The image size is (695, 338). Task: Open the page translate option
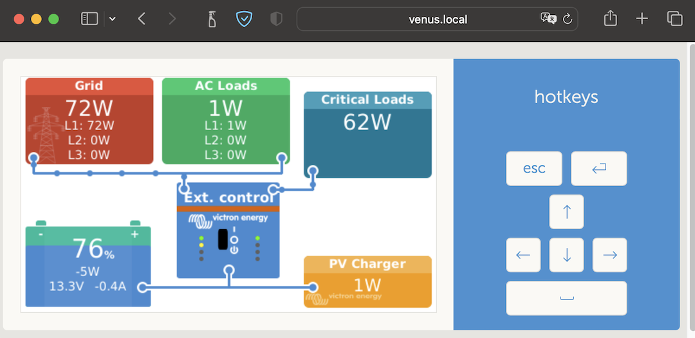click(548, 19)
